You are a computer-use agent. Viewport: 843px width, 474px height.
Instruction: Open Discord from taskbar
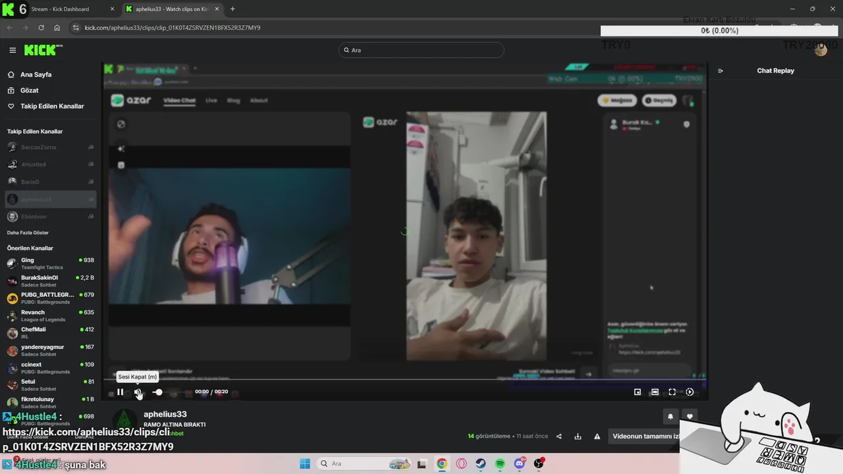coord(520,463)
